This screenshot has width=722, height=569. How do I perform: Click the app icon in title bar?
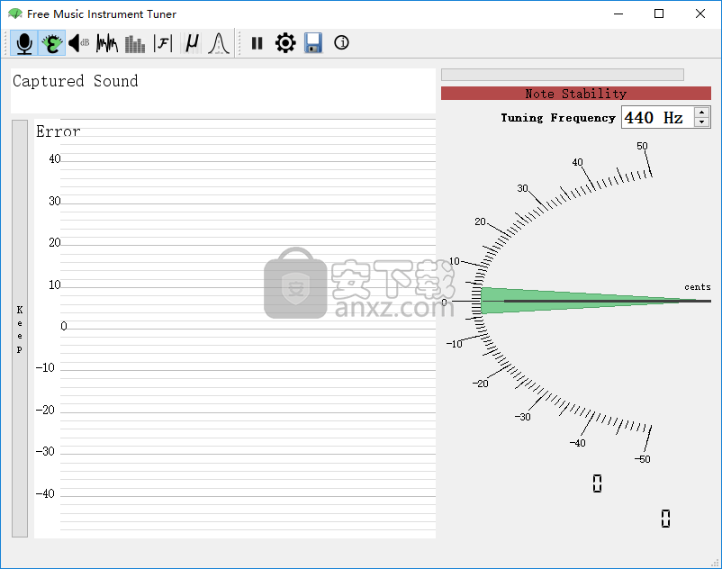[14, 14]
